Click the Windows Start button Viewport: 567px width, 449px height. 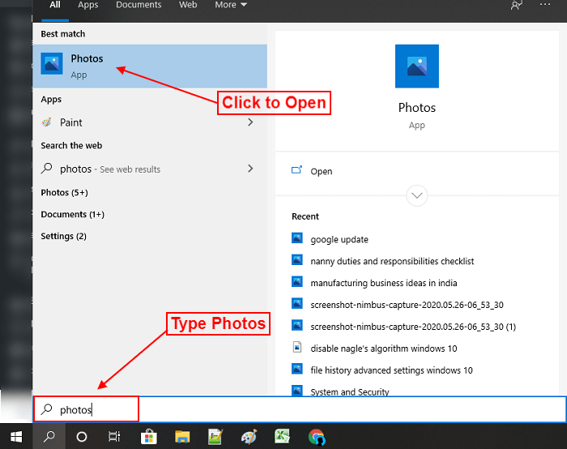point(16,437)
